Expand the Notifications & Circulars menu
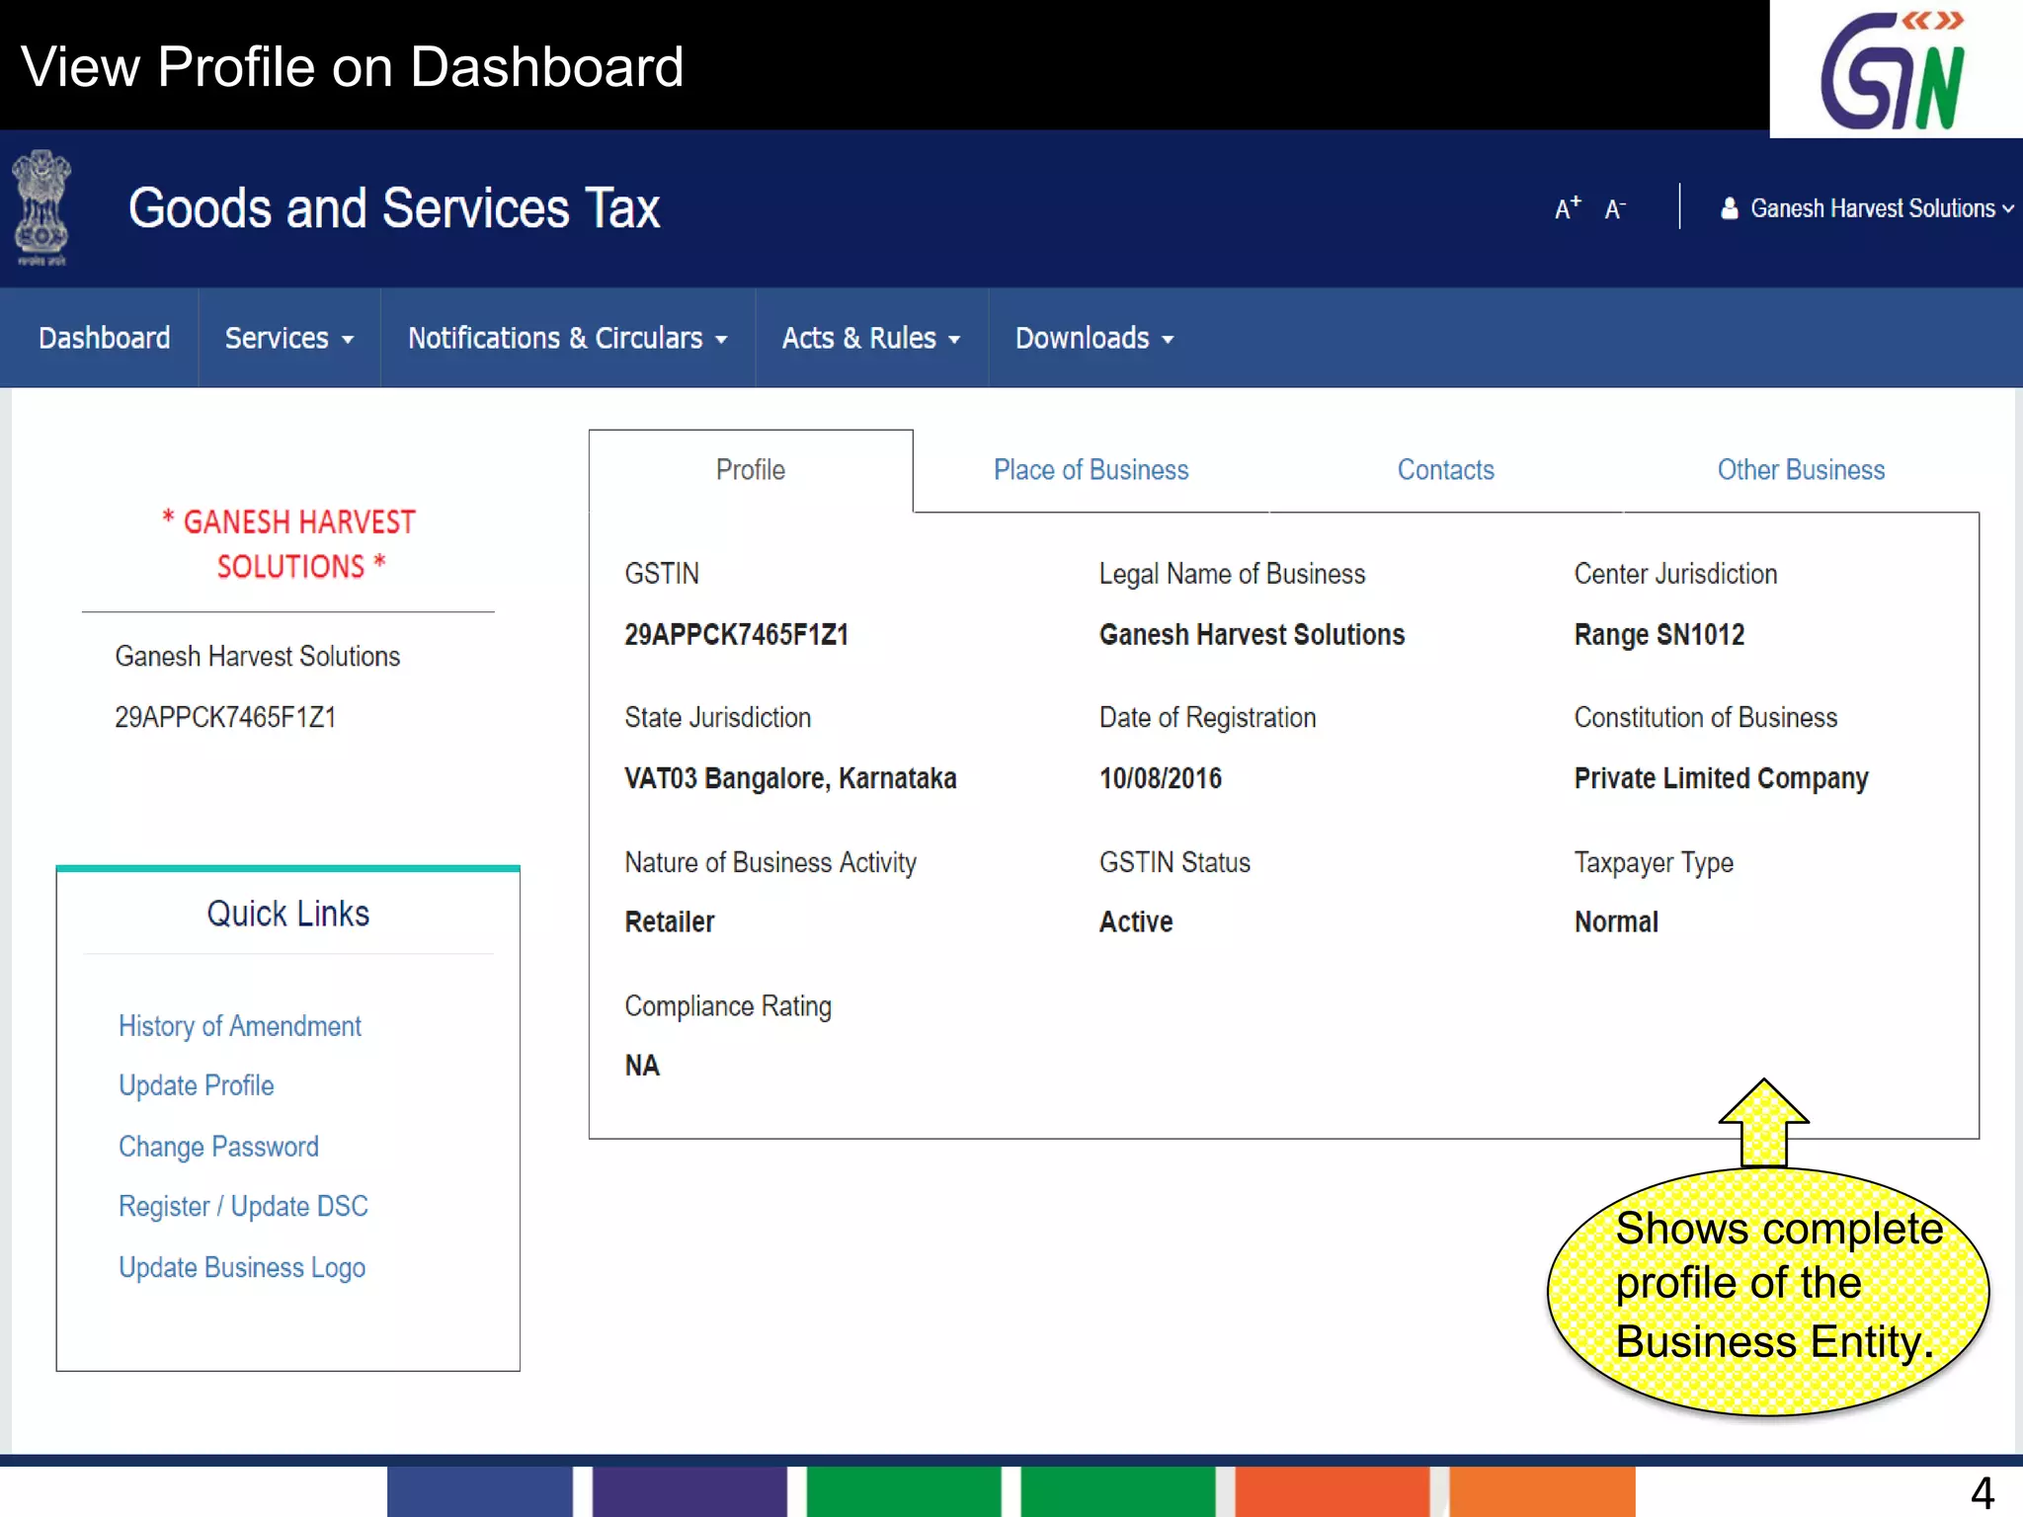The width and height of the screenshot is (2023, 1517). click(567, 338)
